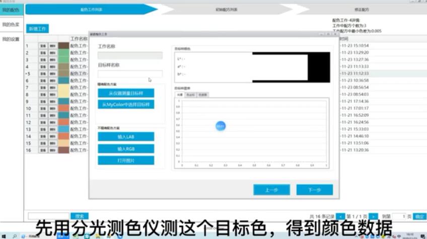Open the taskbar search icon
This screenshot has width=427, height=239.
click(x=15, y=236)
